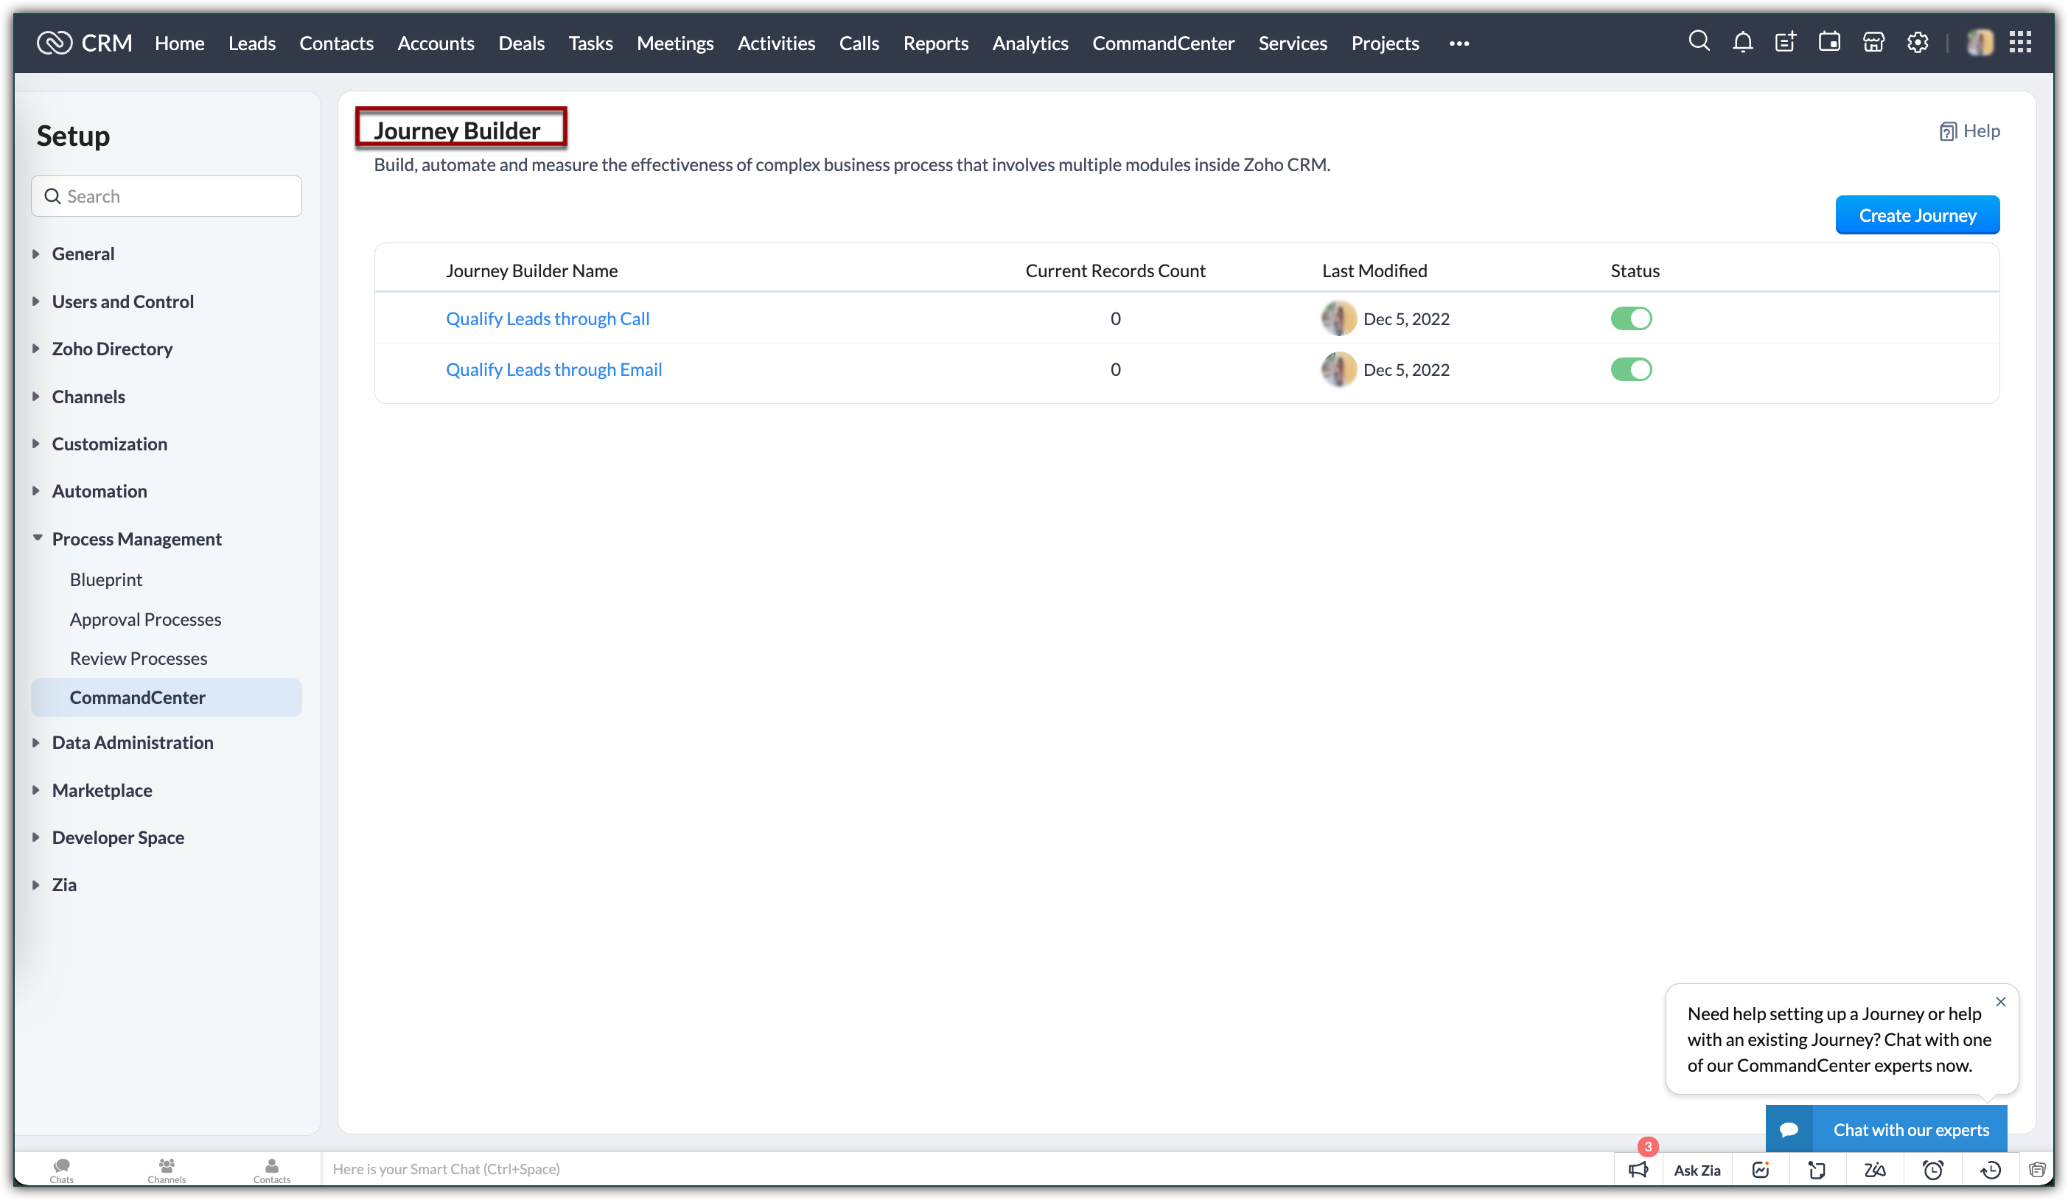
Task: Open the Qualify Leads through Email journey
Action: [553, 369]
